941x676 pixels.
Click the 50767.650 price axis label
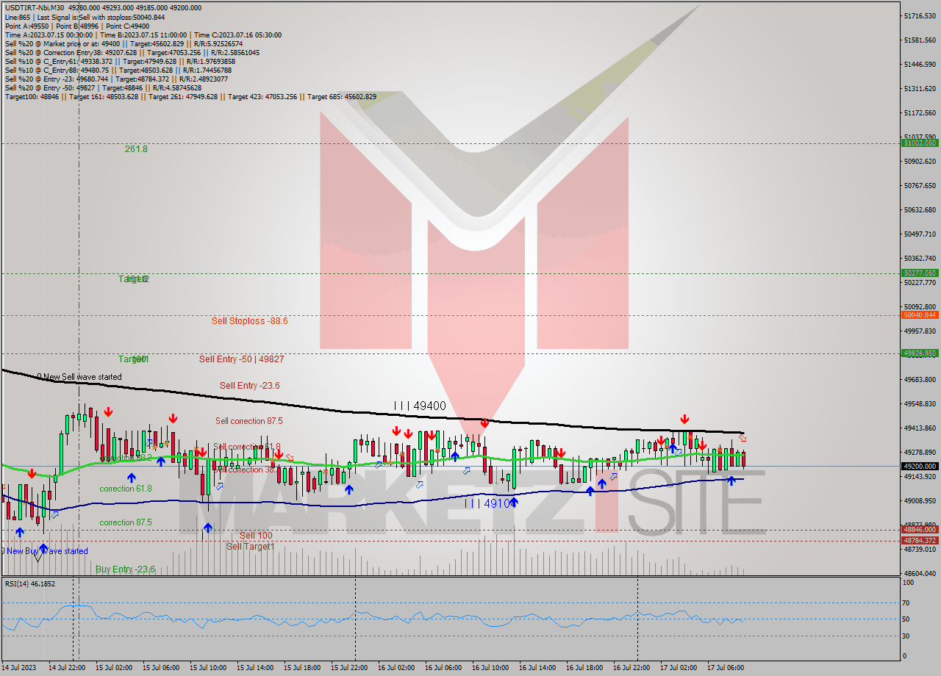point(920,185)
